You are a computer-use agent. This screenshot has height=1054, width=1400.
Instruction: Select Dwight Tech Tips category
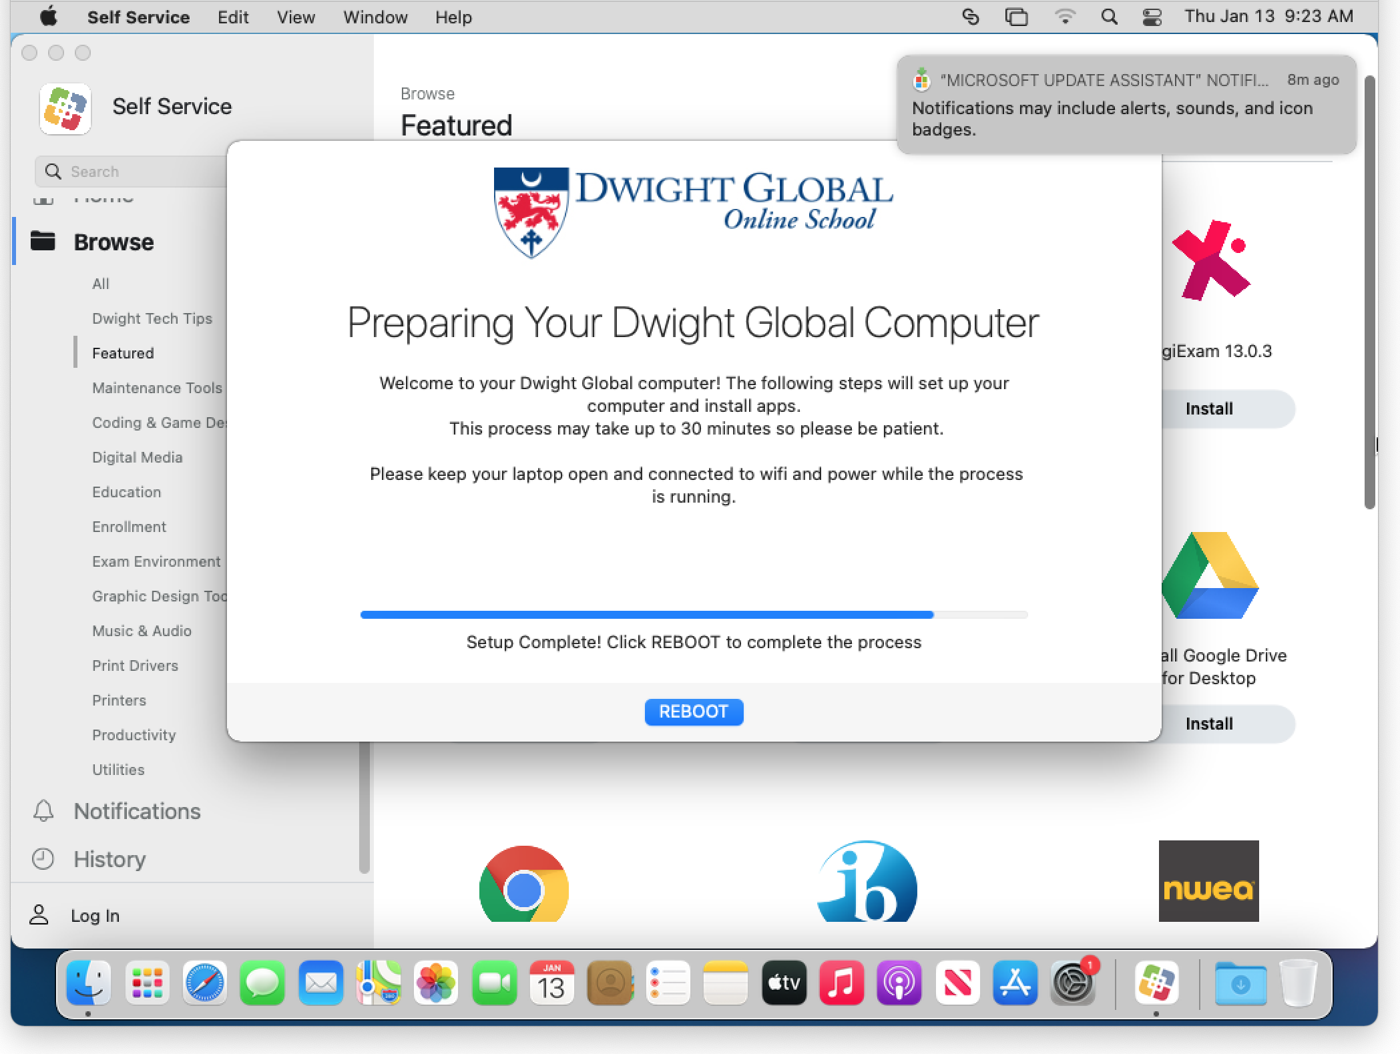click(152, 318)
